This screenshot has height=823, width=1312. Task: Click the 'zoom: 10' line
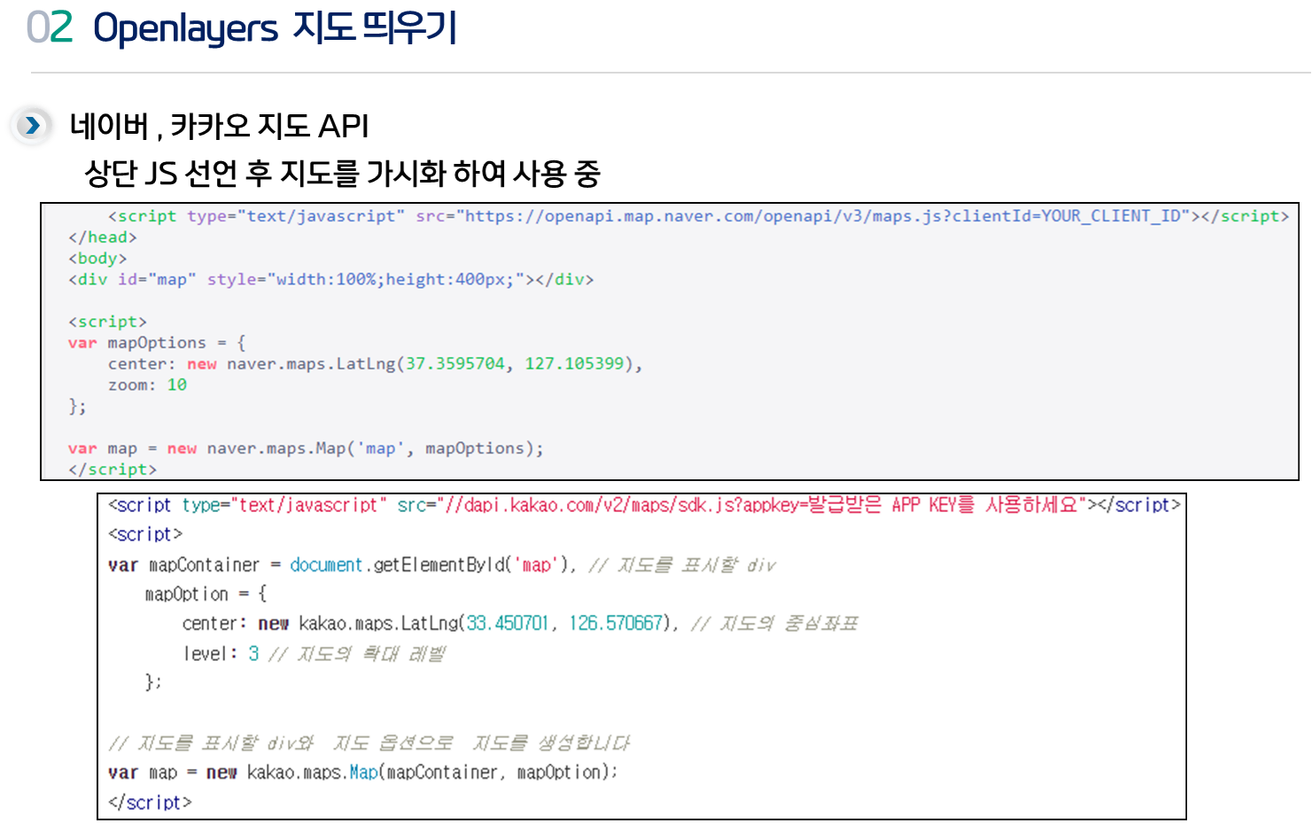(147, 385)
